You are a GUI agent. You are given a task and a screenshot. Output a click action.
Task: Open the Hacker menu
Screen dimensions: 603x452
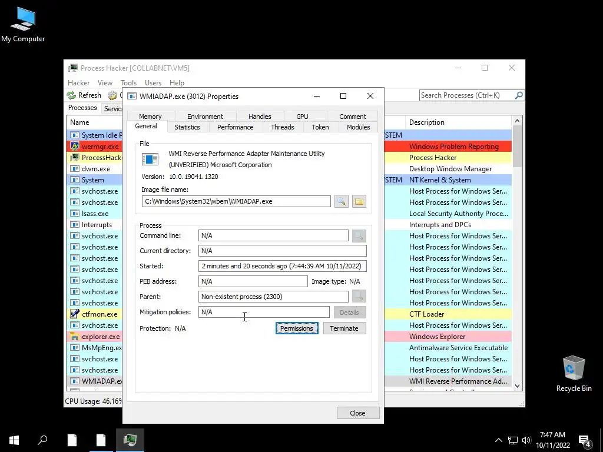[78, 83]
